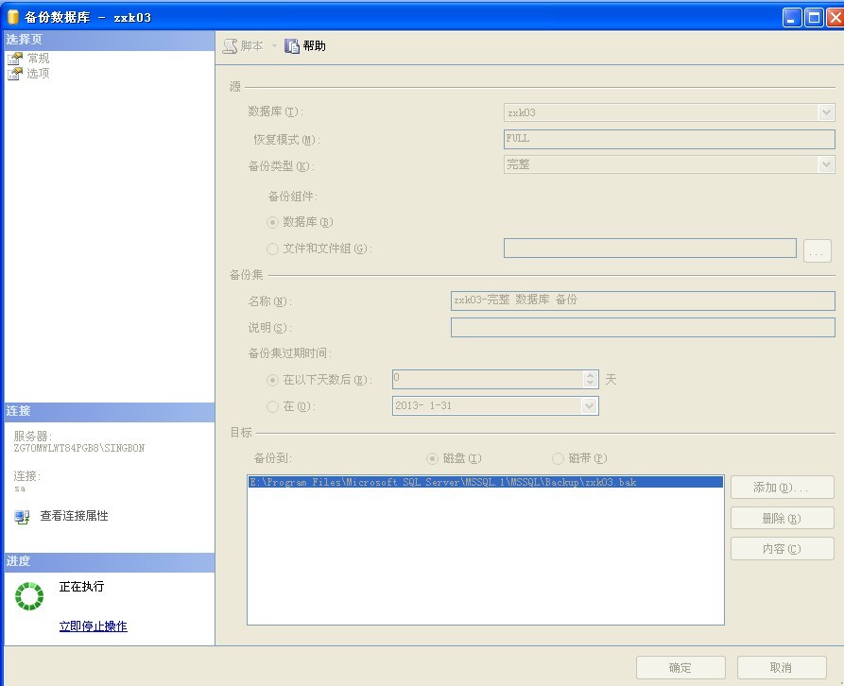The width and height of the screenshot is (844, 686).
Task: Open the expiration date 2013-1-31 dropdown
Action: [589, 405]
